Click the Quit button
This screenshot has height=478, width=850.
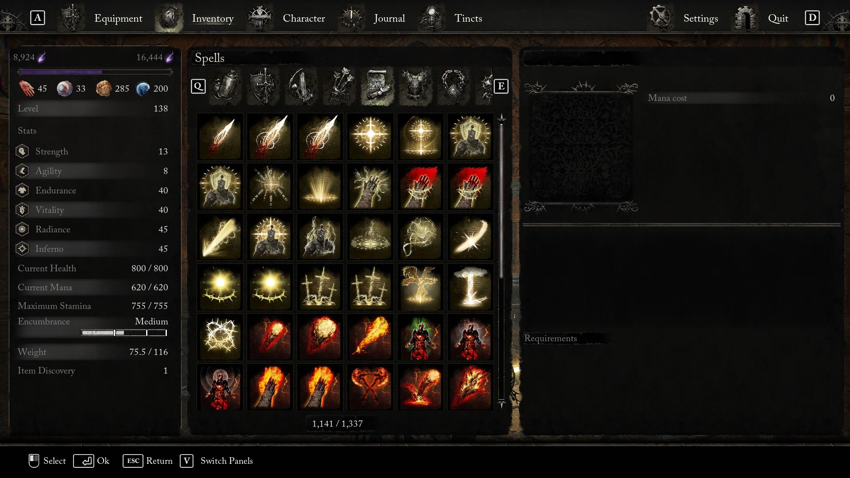pos(778,18)
